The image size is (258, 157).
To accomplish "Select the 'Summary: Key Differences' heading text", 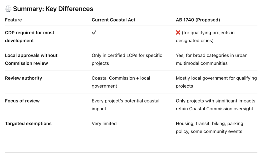I will click(x=53, y=9).
